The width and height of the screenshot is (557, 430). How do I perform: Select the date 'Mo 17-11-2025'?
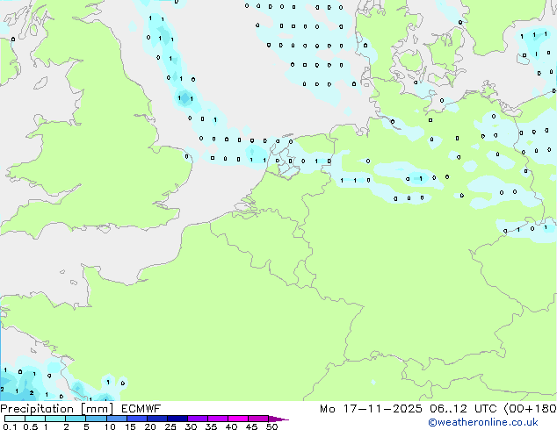(x=371, y=409)
